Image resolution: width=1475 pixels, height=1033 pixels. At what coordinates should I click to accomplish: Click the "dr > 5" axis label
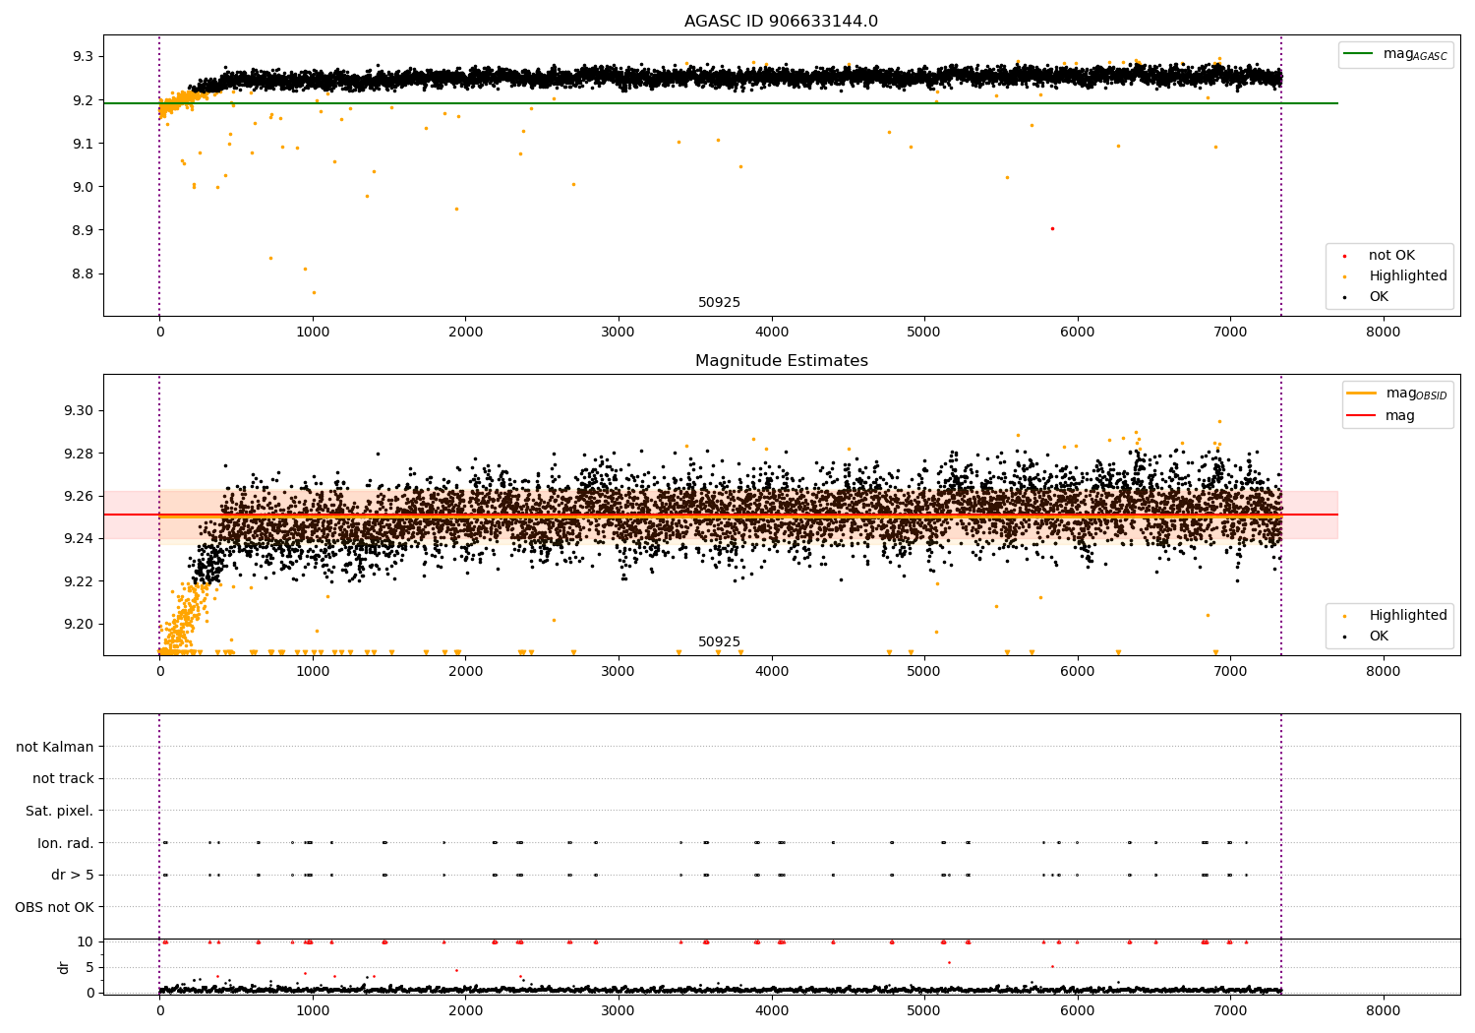(73, 875)
